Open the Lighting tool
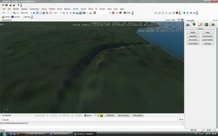The width and height of the screenshot is (218, 136). point(26,17)
